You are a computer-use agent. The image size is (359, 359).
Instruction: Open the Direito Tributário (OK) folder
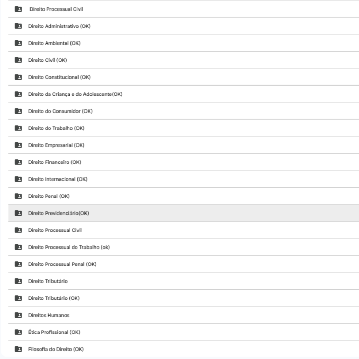(54, 298)
